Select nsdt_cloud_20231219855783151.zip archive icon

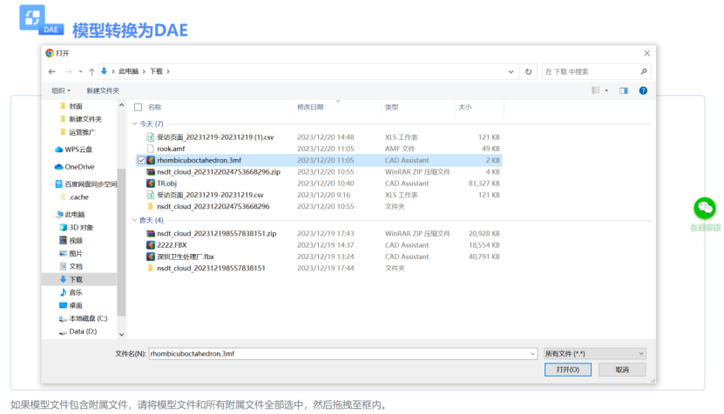[x=151, y=233]
